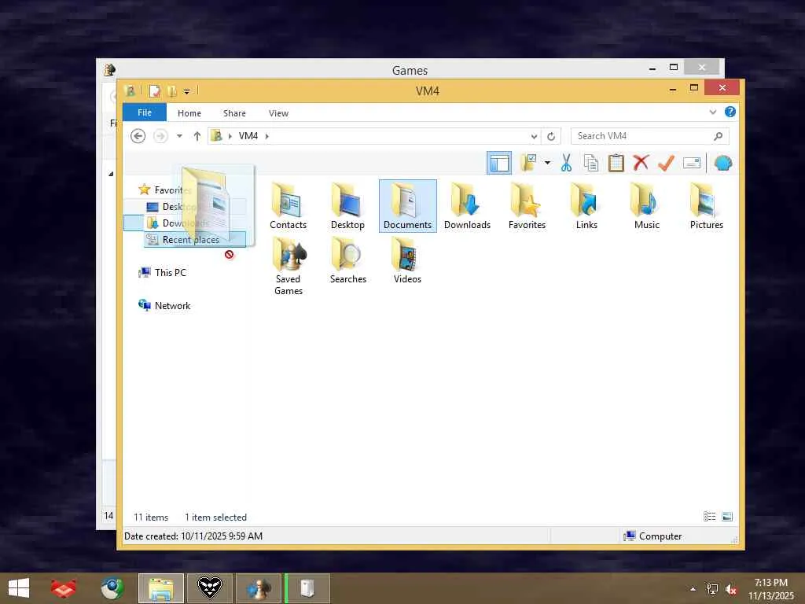Open the address bar history dropdown

(534, 136)
